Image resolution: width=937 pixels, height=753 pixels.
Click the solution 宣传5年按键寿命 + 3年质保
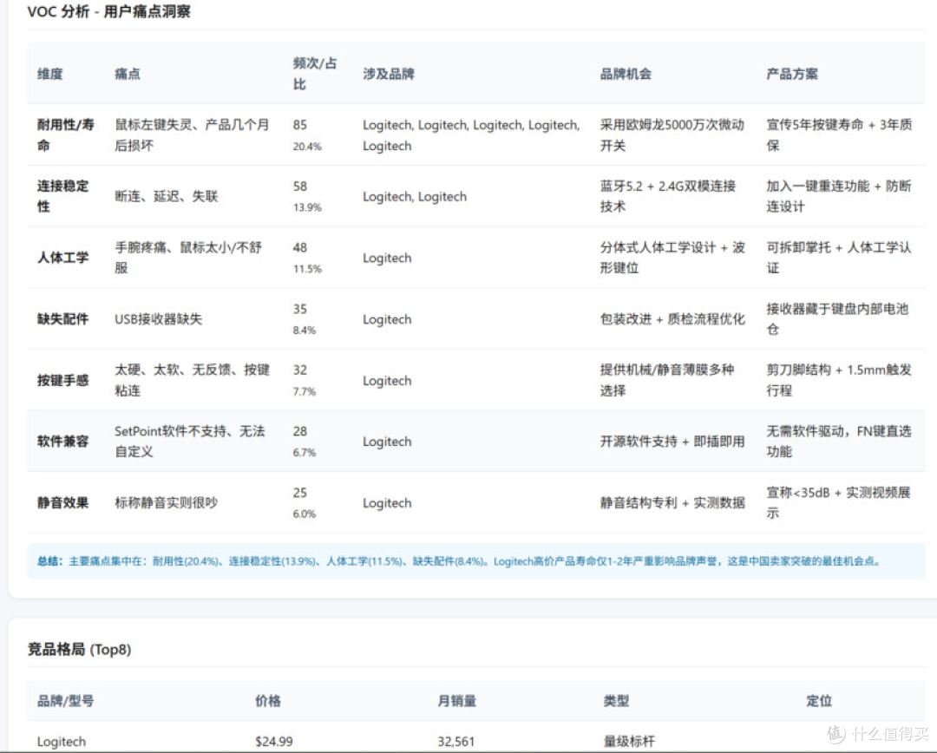tap(839, 135)
